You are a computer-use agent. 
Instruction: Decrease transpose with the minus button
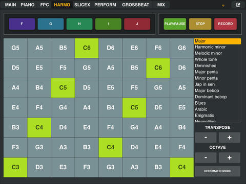coord(206,137)
